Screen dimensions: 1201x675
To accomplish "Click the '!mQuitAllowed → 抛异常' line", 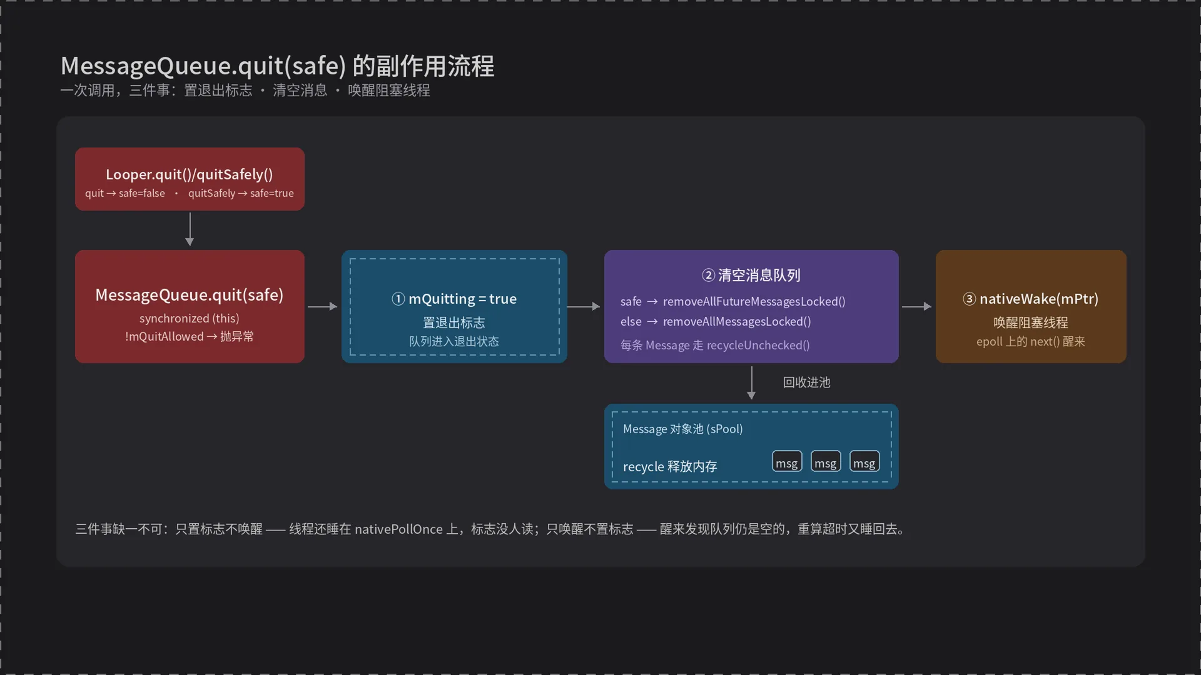I will [190, 336].
